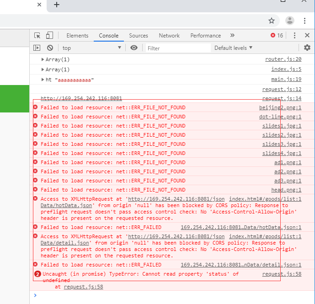Click the grouped count 2 badge on TypeError
The width and height of the screenshot is (315, 304).
(37, 274)
